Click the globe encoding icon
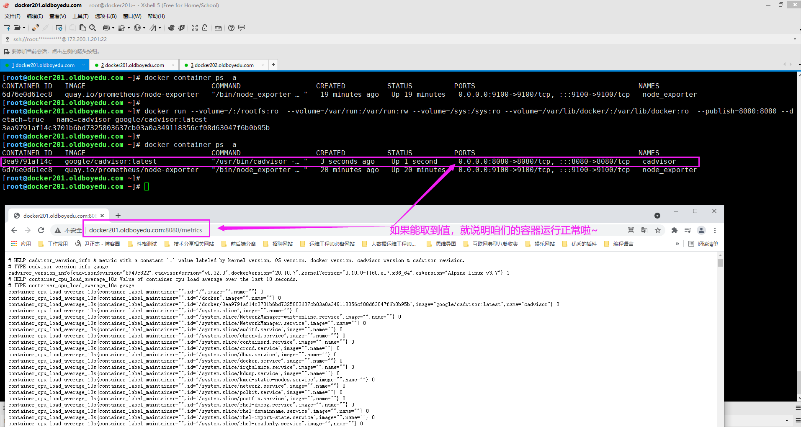The height and width of the screenshot is (427, 801). [x=137, y=28]
